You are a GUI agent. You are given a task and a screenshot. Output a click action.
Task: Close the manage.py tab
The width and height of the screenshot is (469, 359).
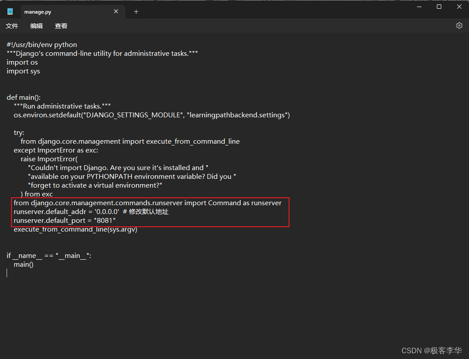116,11
